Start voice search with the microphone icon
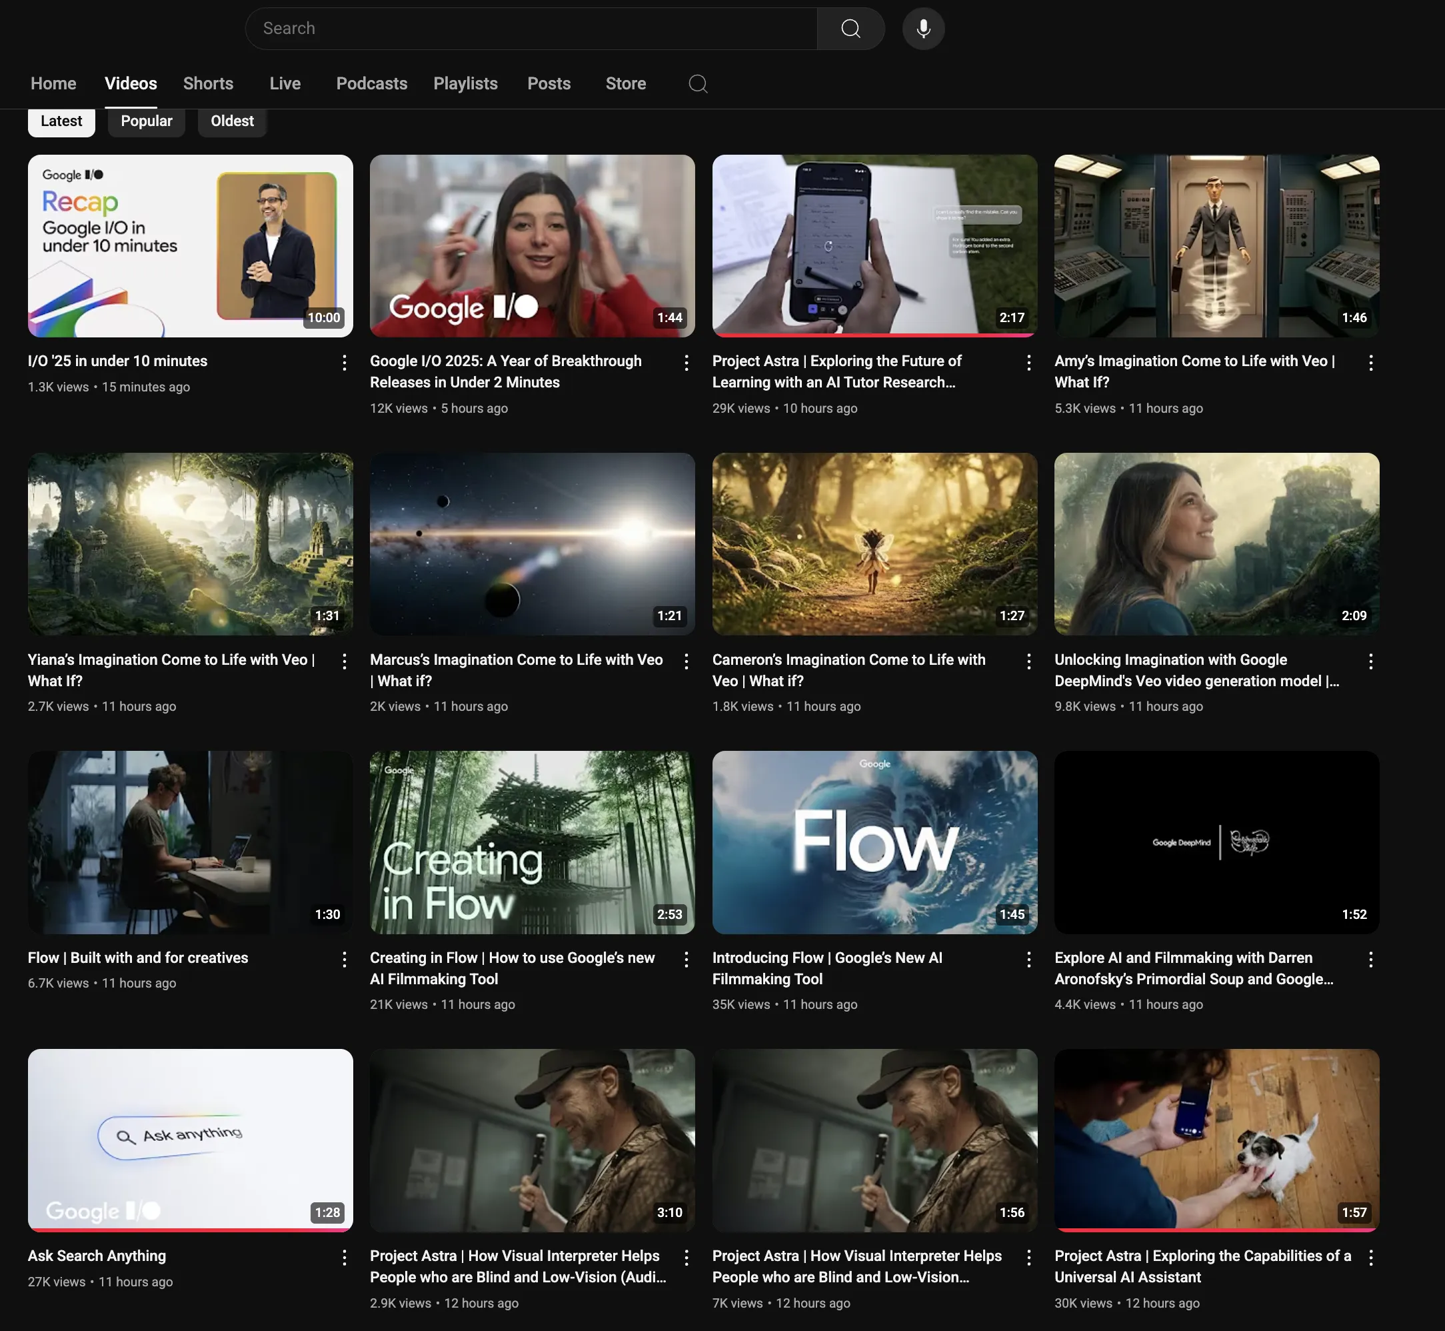This screenshot has width=1445, height=1331. [923, 29]
